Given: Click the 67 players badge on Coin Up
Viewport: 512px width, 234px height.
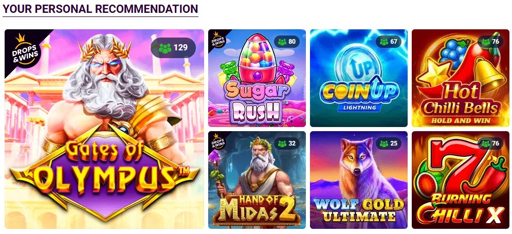Looking at the screenshot, I should [389, 42].
